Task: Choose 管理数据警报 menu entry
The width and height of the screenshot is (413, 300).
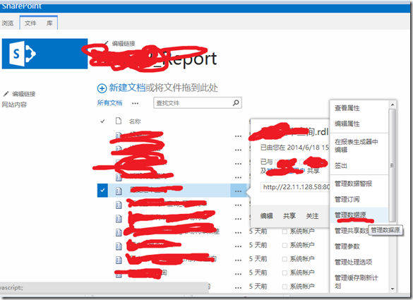Action: coord(353,184)
